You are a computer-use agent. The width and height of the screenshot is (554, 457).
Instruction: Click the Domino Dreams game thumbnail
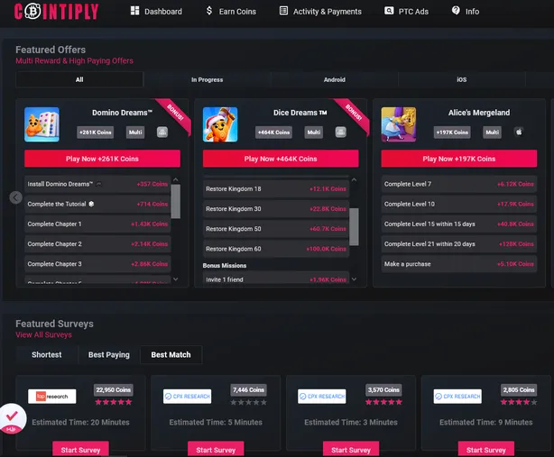tap(42, 124)
